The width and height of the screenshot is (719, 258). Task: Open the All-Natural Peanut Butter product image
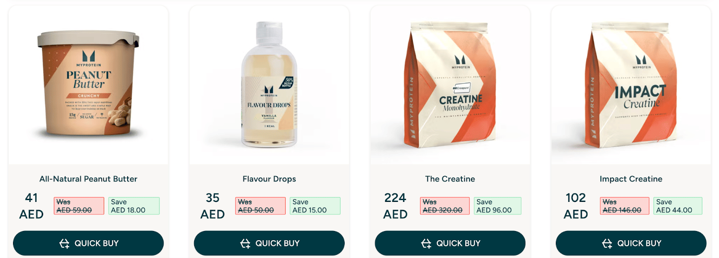click(89, 84)
